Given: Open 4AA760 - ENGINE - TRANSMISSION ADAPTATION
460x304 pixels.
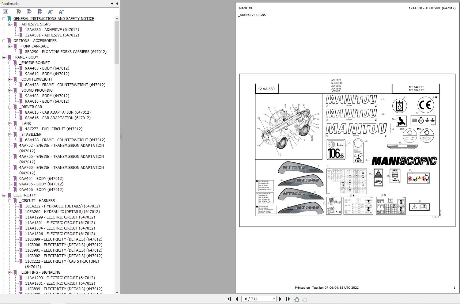Looking at the screenshot, I should pos(62,170).
